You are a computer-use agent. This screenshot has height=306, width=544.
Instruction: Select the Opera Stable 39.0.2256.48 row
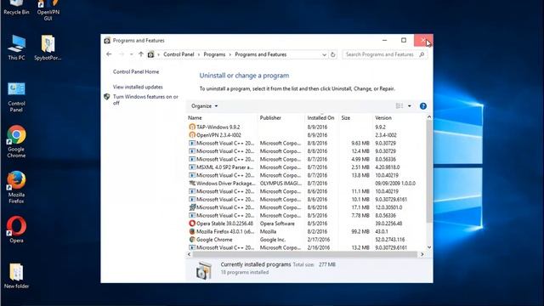pos(307,224)
